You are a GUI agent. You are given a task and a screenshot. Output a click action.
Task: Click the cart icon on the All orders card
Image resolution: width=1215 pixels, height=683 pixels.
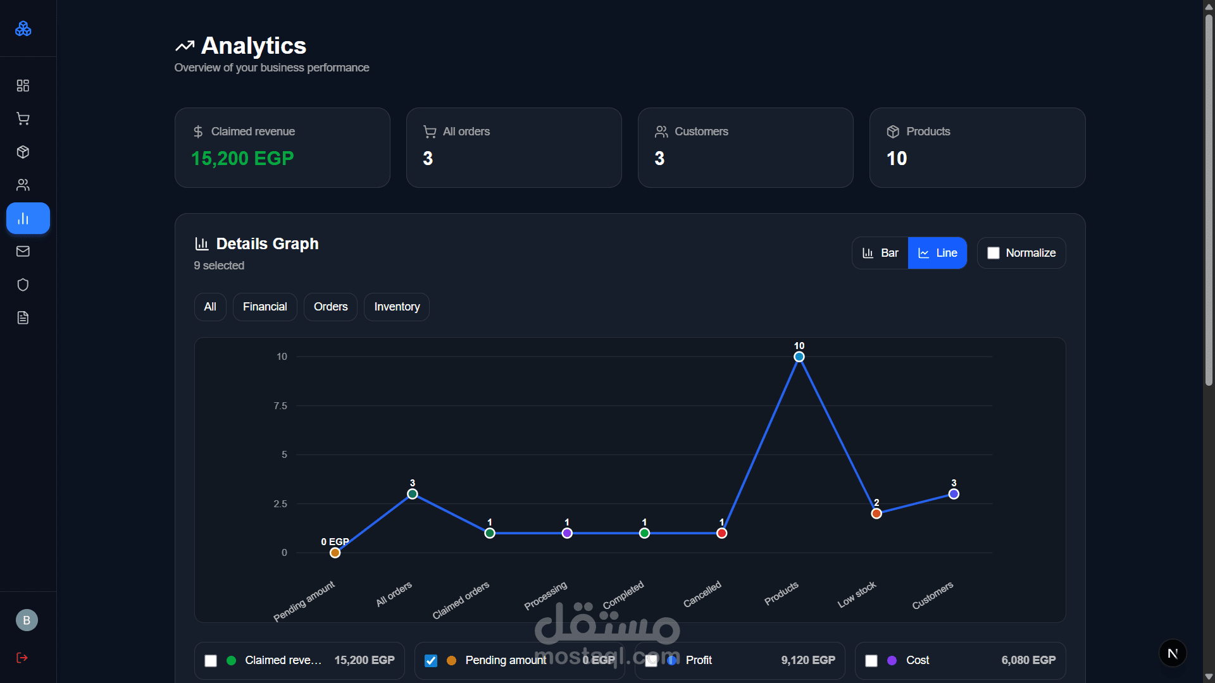(430, 132)
